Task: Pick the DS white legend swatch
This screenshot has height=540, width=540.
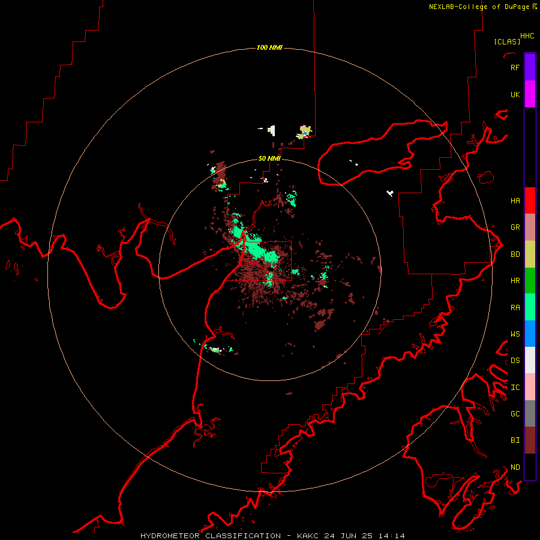Action: (530, 360)
